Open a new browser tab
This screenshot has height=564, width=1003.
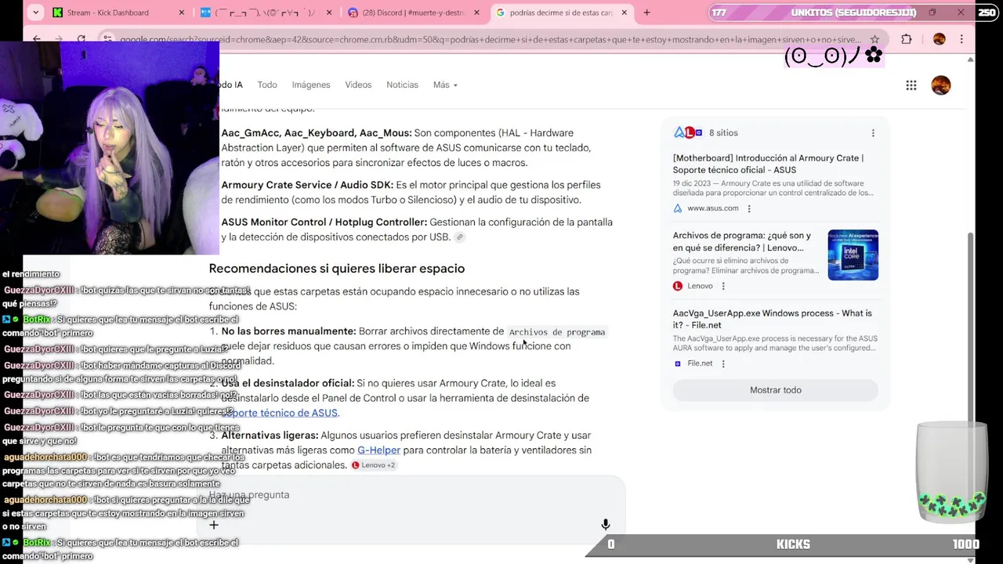click(x=646, y=13)
